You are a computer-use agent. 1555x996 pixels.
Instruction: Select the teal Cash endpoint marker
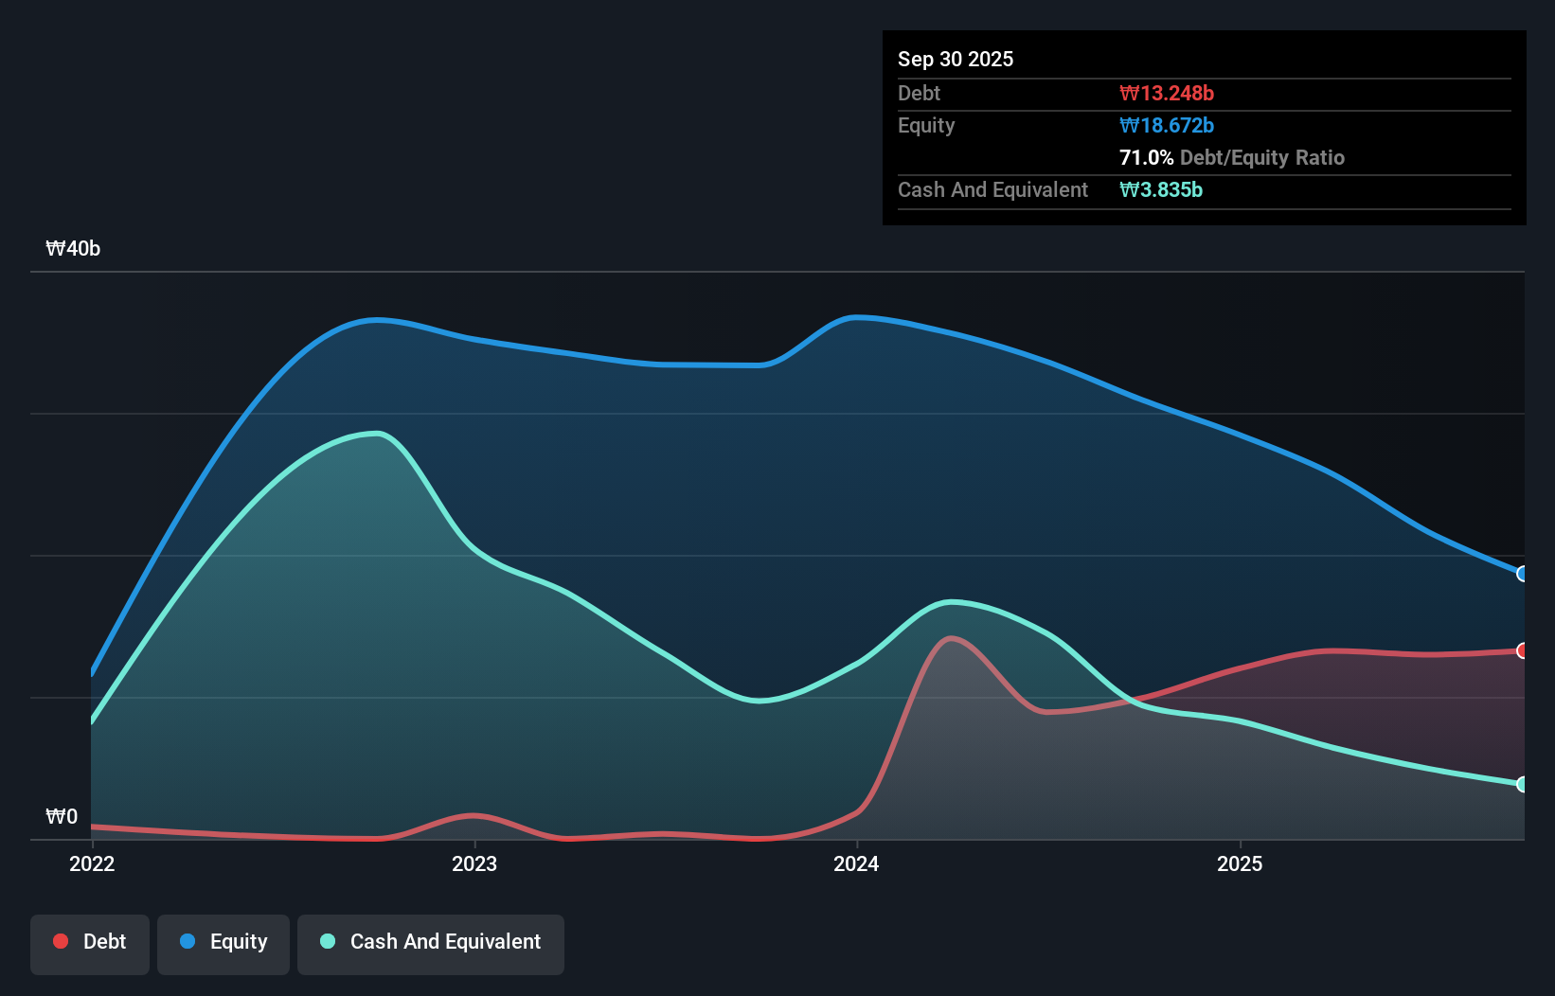[1522, 784]
